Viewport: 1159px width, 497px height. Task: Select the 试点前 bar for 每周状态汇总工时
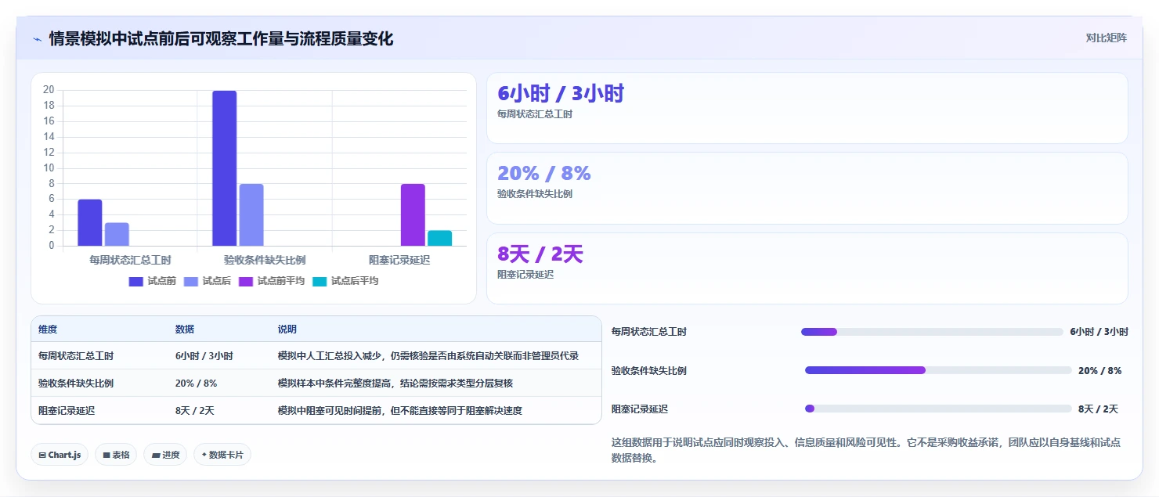(90, 223)
